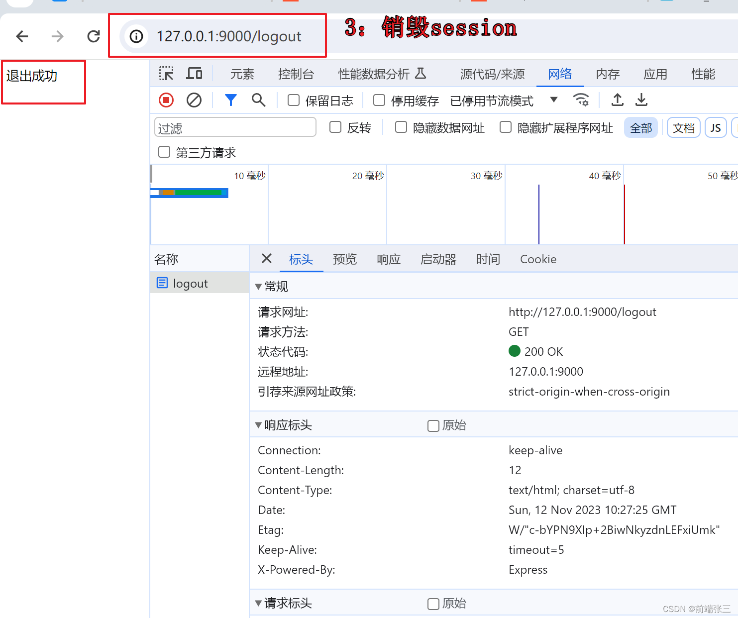
Task: Close the request details pane with X
Action: coord(267,258)
